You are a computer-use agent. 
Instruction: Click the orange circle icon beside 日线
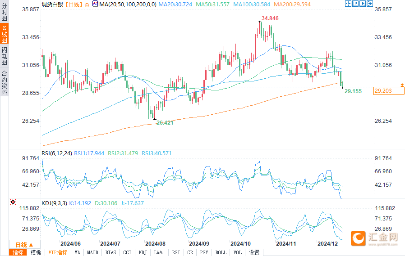[87, 5]
